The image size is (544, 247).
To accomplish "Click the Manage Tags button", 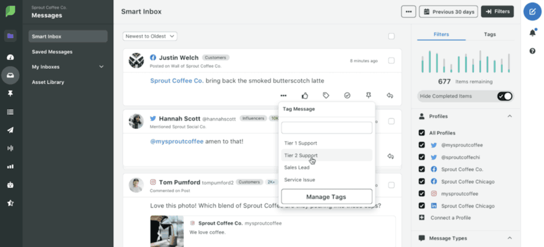I will coord(326,196).
